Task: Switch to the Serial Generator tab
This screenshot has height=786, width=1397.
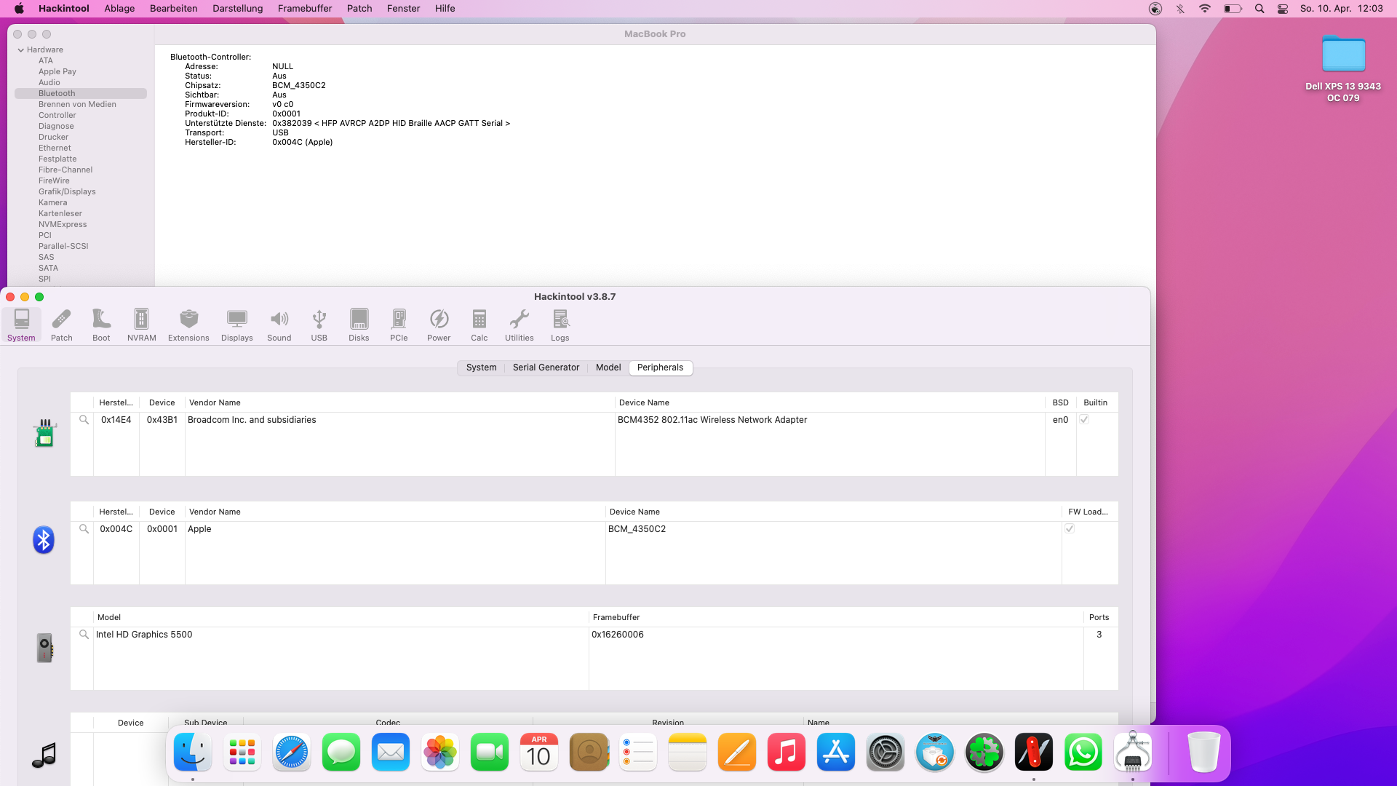Action: pyautogui.click(x=546, y=368)
